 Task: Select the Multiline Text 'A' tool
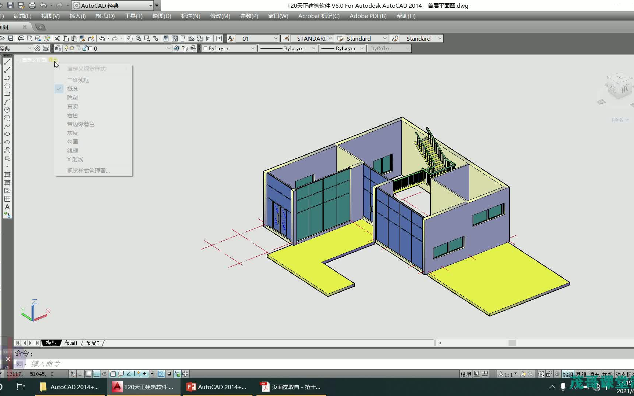[x=7, y=207]
